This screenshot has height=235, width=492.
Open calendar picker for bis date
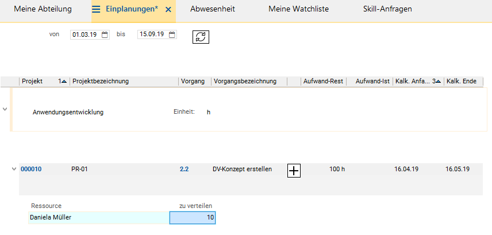[x=172, y=34]
